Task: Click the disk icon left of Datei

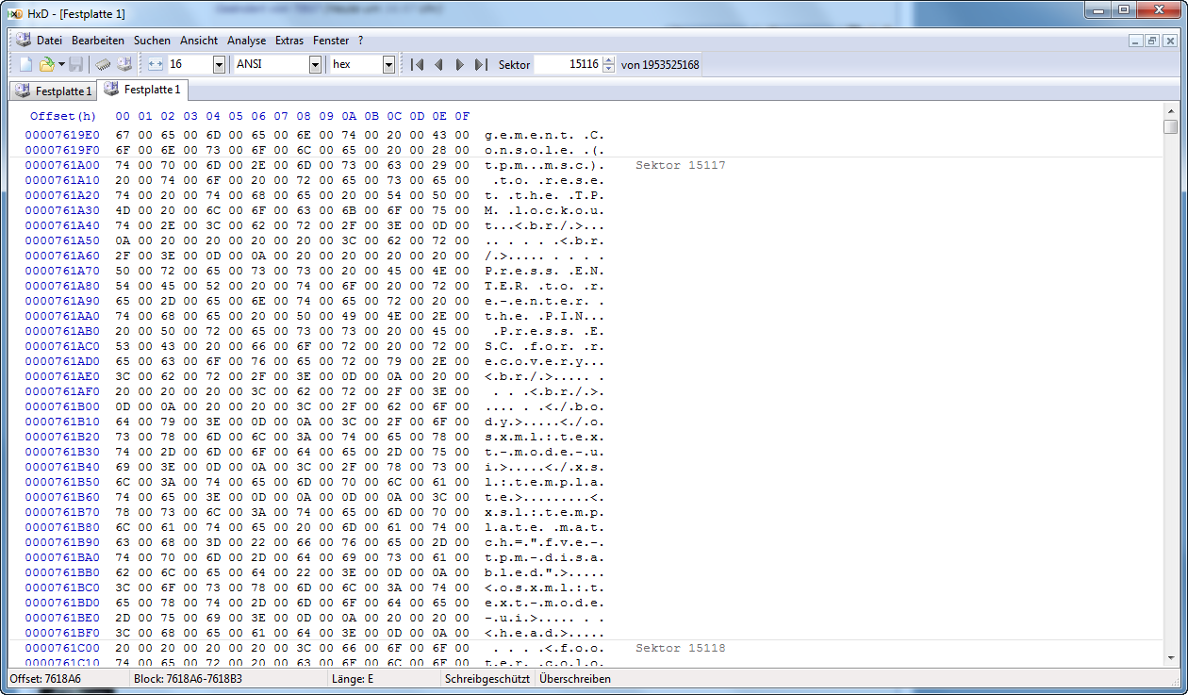Action: click(x=24, y=41)
